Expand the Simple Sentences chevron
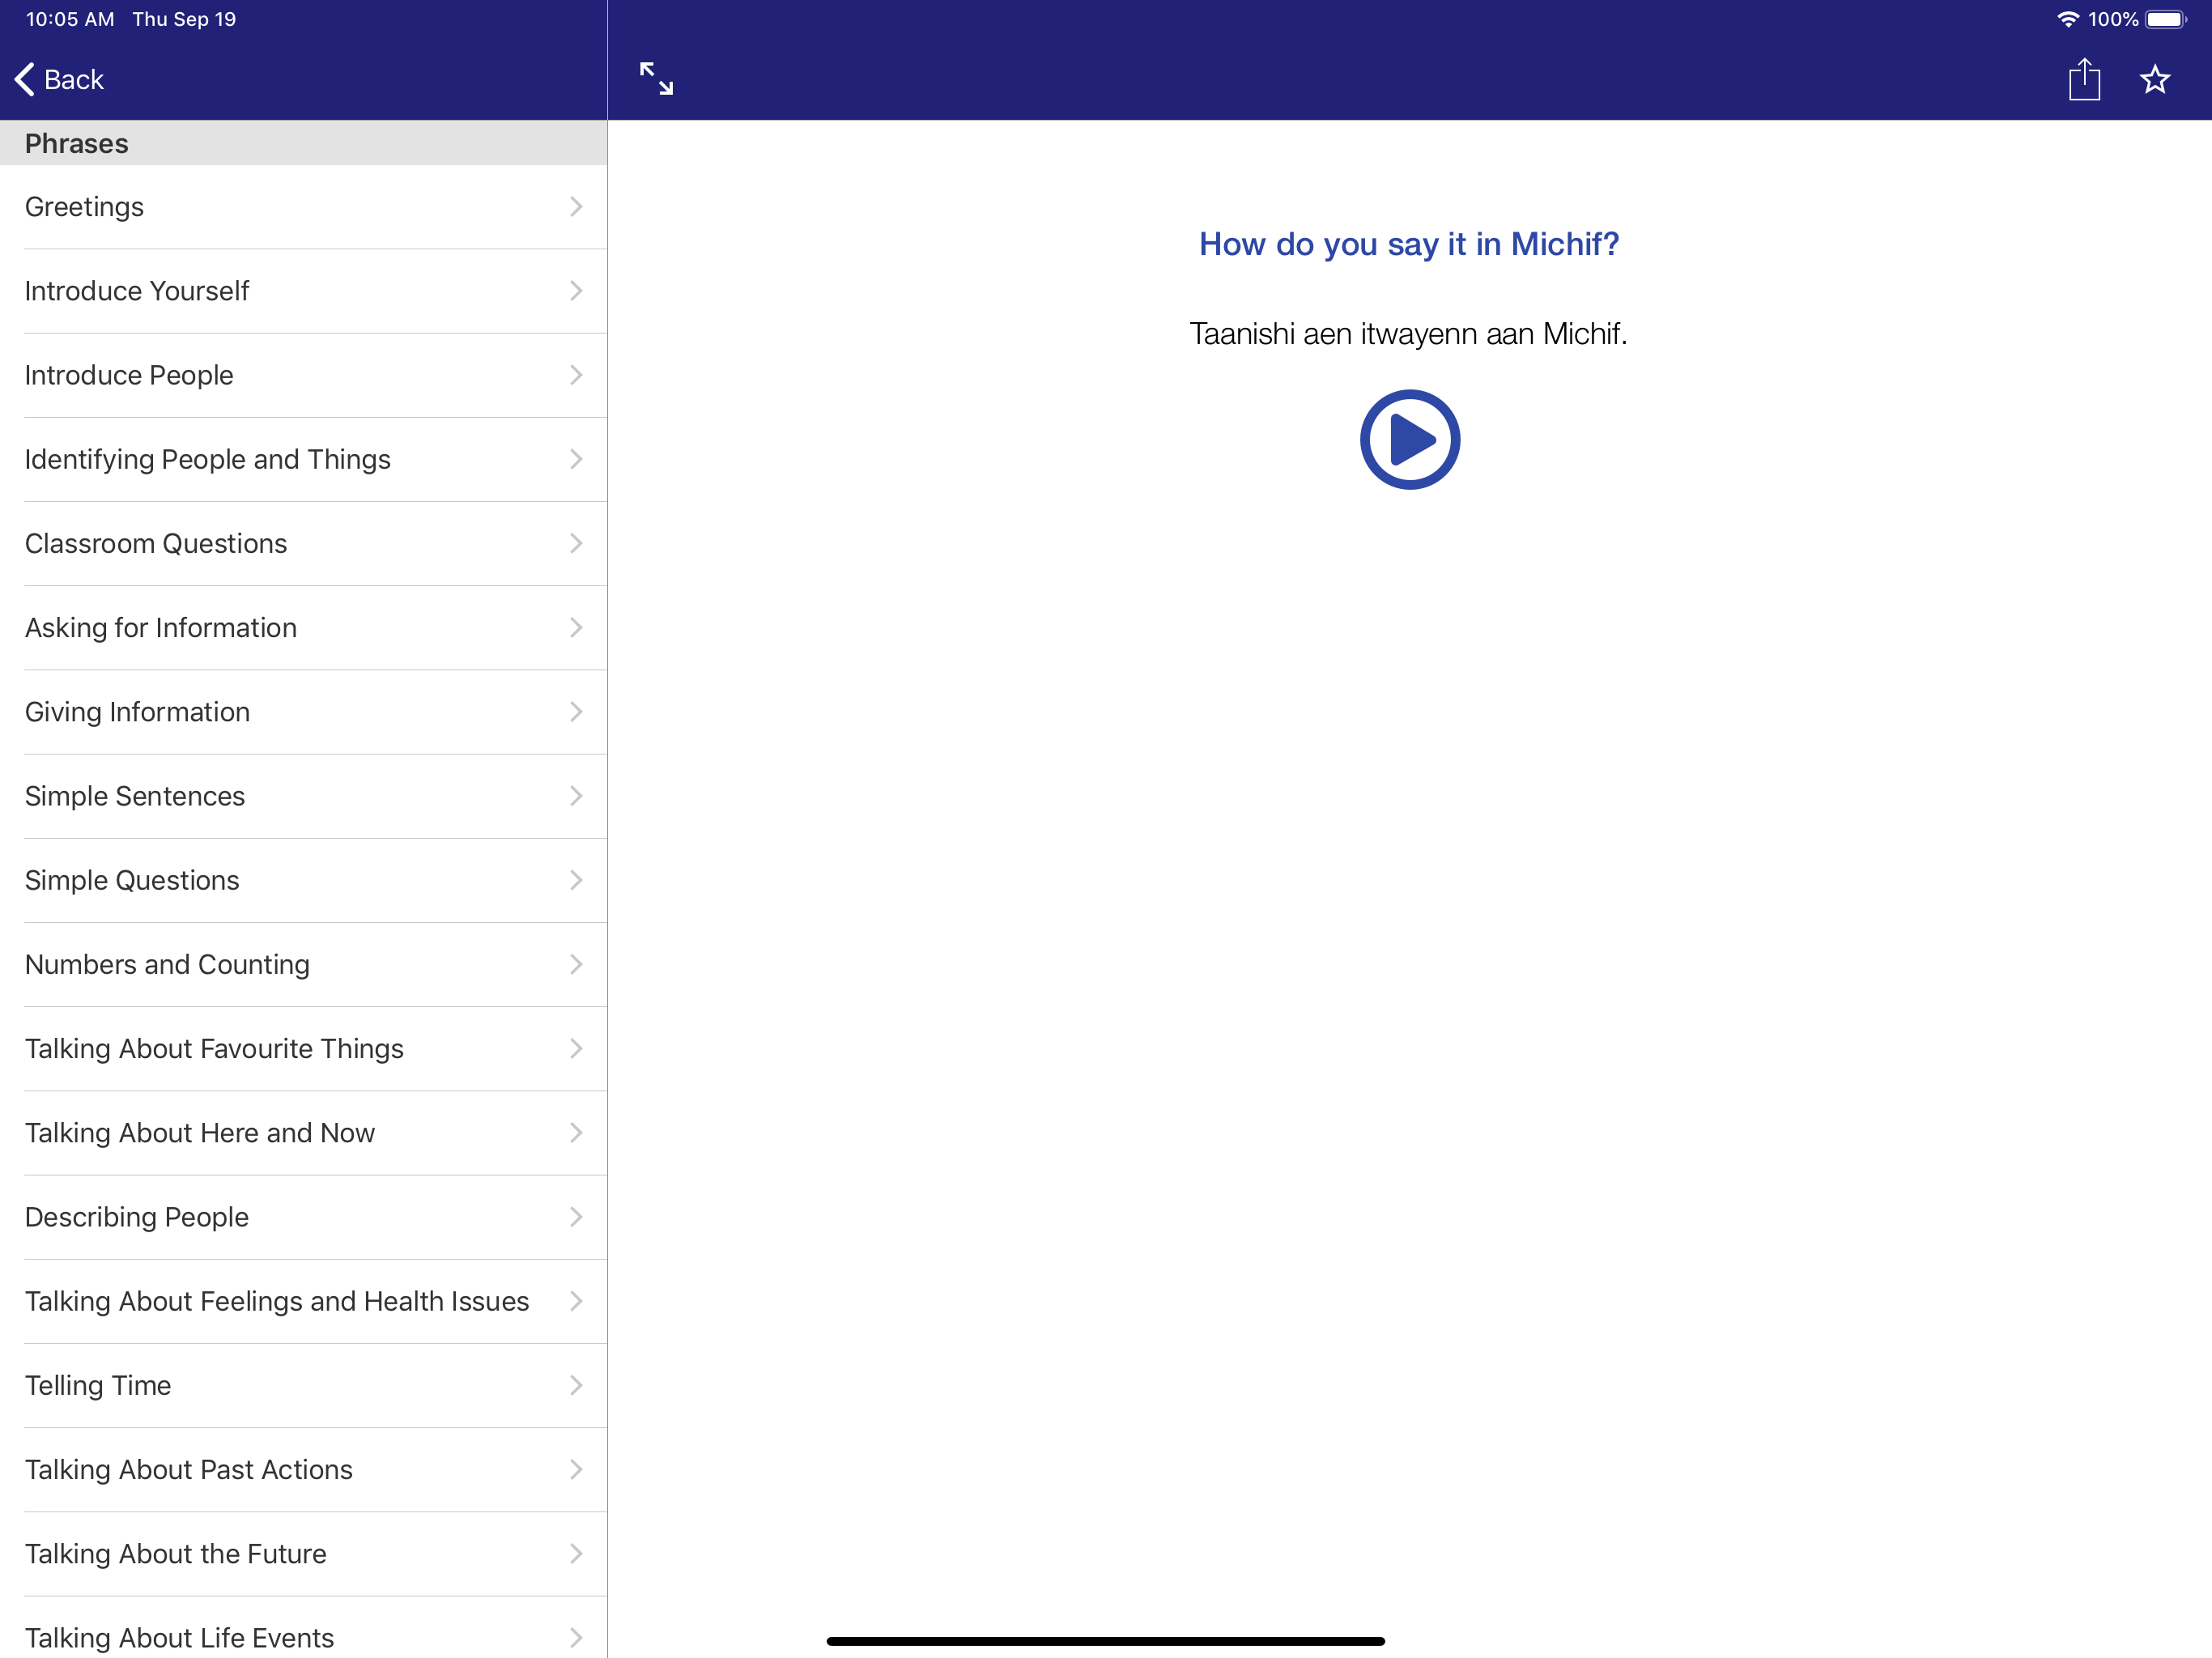 [x=576, y=795]
